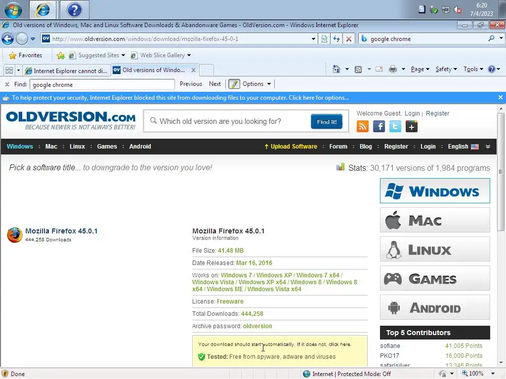Click the 'Which old version' search field
The height and width of the screenshot is (379, 506).
point(227,121)
